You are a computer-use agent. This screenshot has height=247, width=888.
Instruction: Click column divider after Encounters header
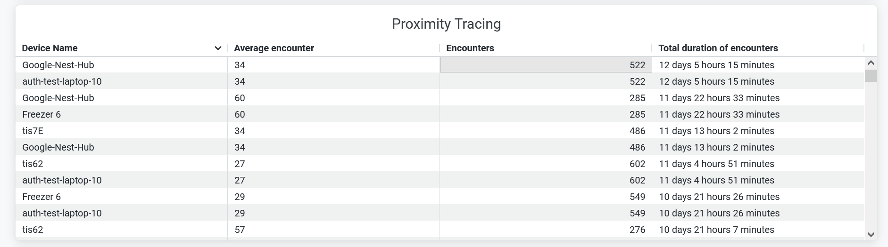652,48
